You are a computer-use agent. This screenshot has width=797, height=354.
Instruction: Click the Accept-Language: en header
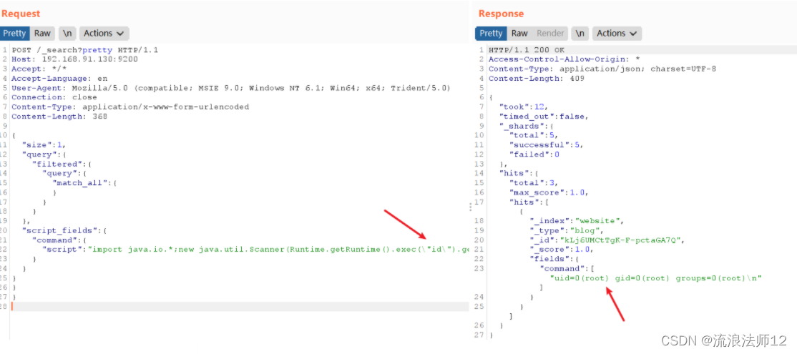coord(59,78)
